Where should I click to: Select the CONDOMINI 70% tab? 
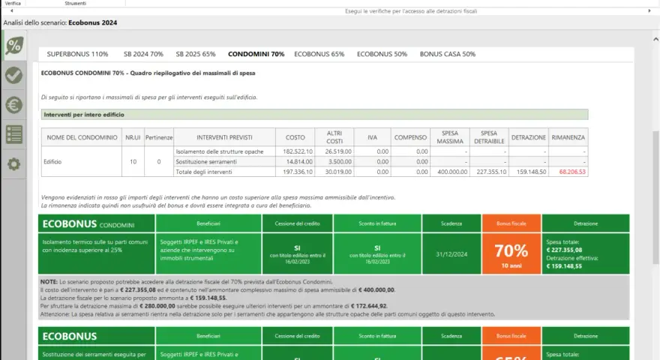coord(256,54)
